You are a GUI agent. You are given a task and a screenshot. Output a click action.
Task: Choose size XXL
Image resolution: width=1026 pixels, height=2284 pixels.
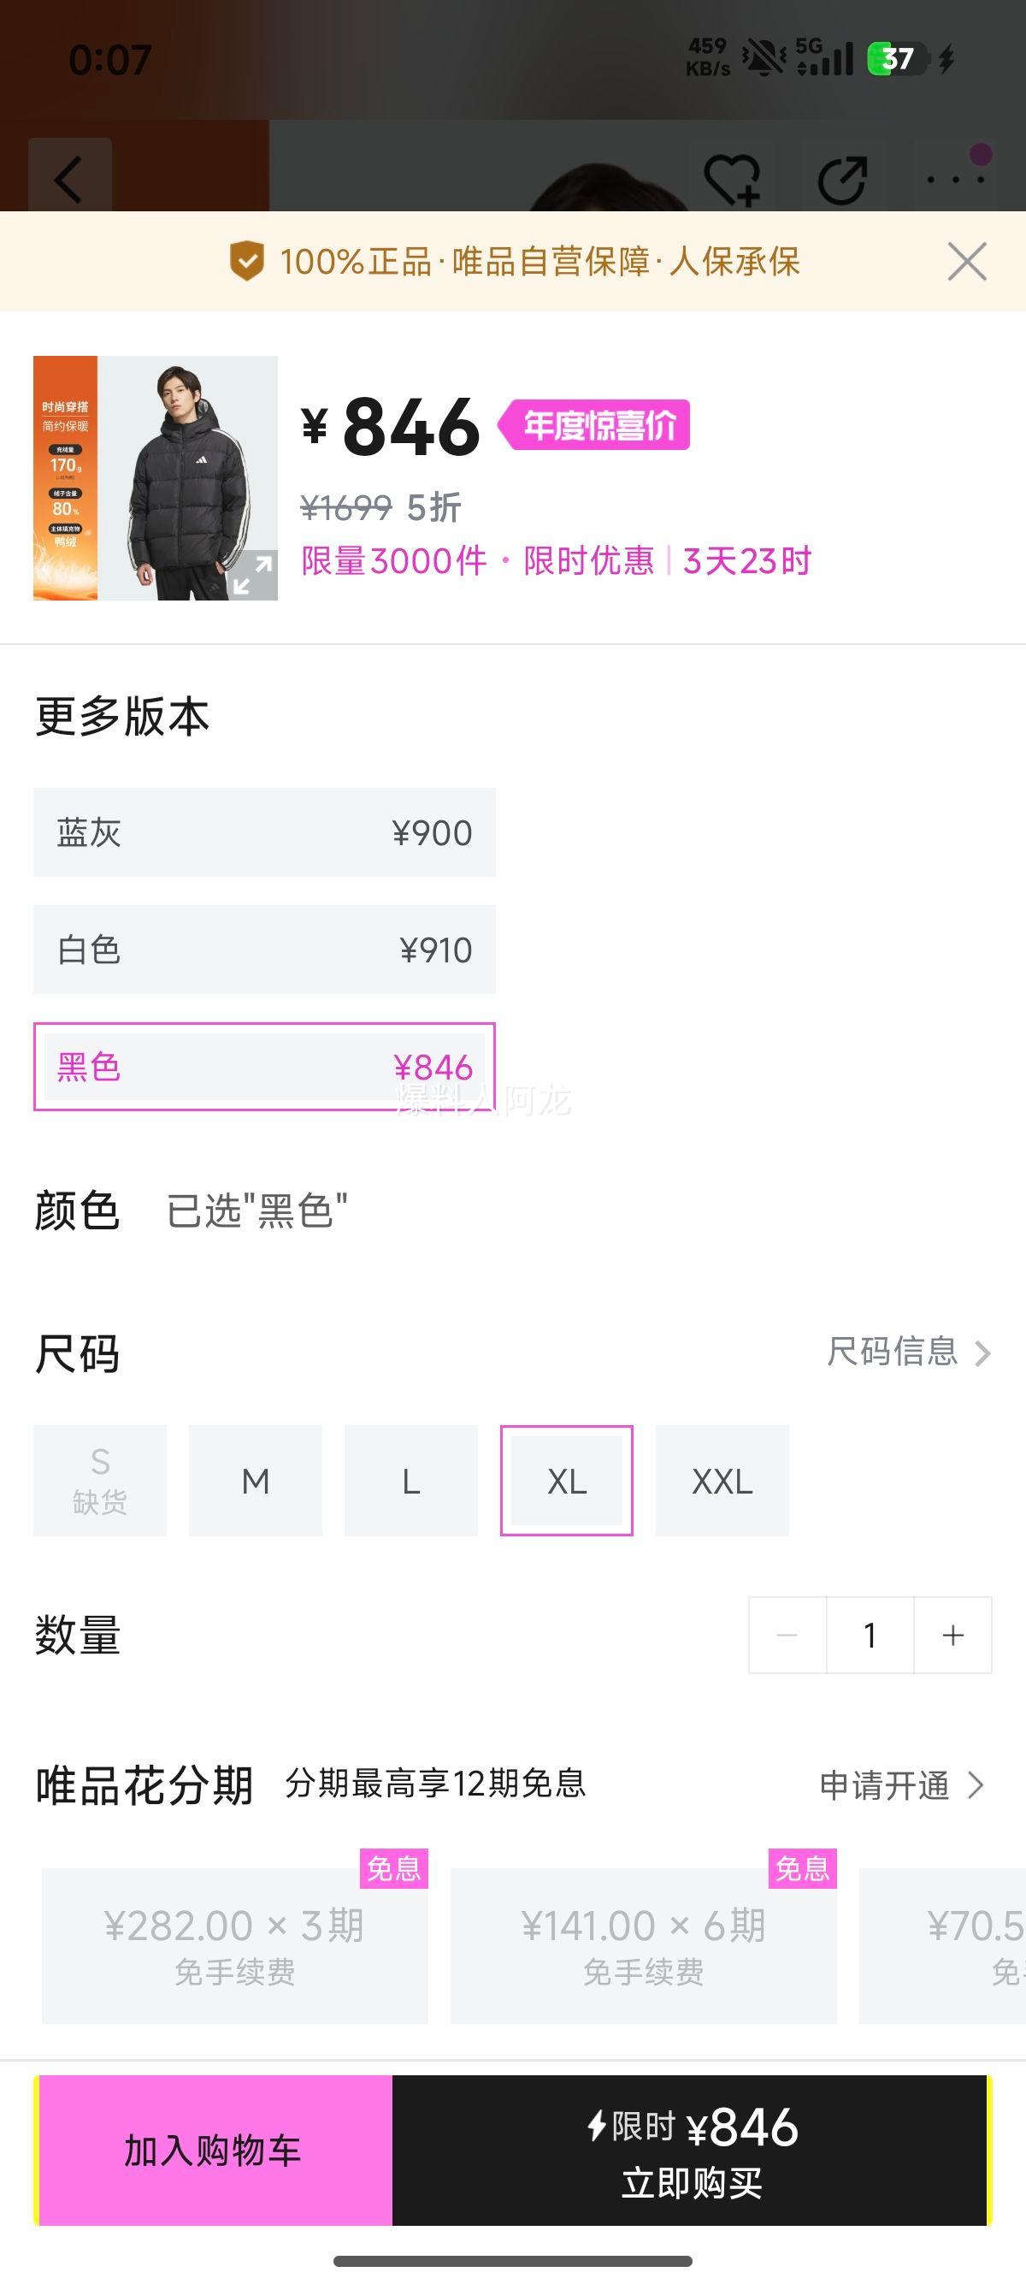722,1481
